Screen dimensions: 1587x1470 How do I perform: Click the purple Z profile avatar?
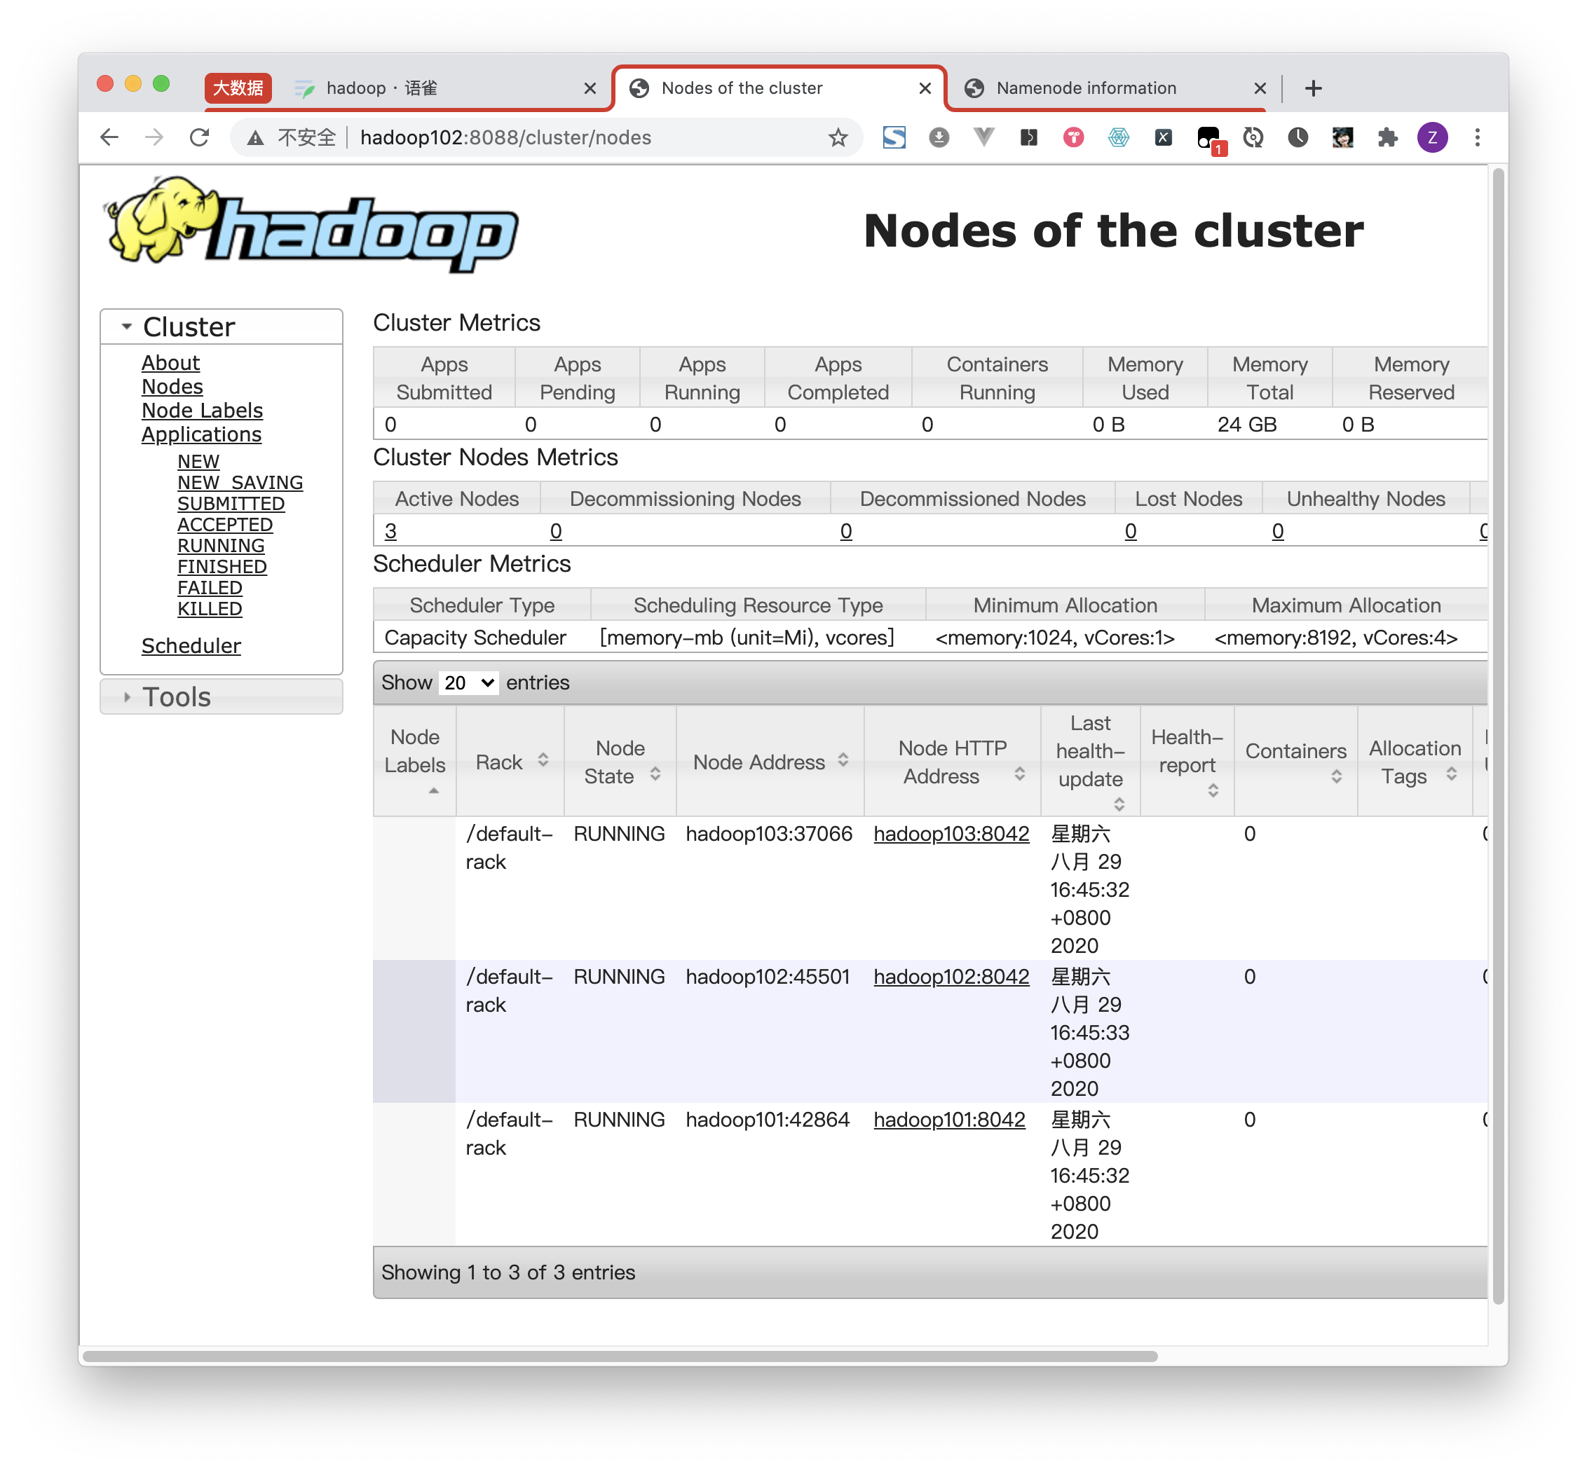1432,137
